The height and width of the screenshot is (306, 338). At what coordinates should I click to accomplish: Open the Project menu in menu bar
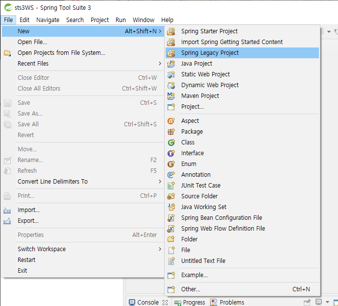tap(99, 20)
